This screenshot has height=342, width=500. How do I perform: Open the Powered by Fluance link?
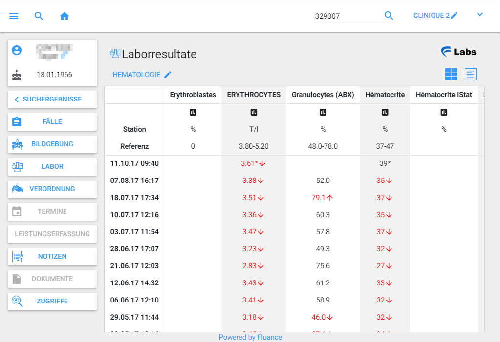250,337
